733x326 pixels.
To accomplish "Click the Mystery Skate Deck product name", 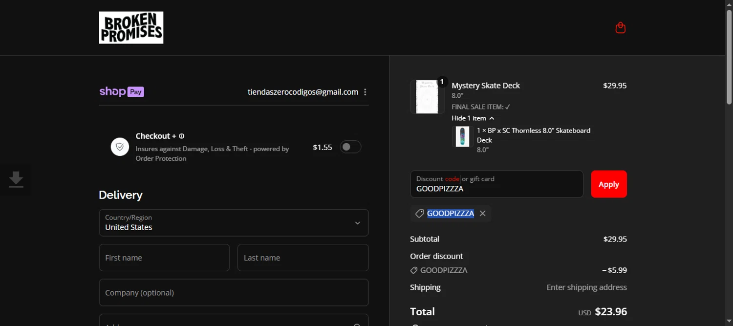I will tap(486, 86).
